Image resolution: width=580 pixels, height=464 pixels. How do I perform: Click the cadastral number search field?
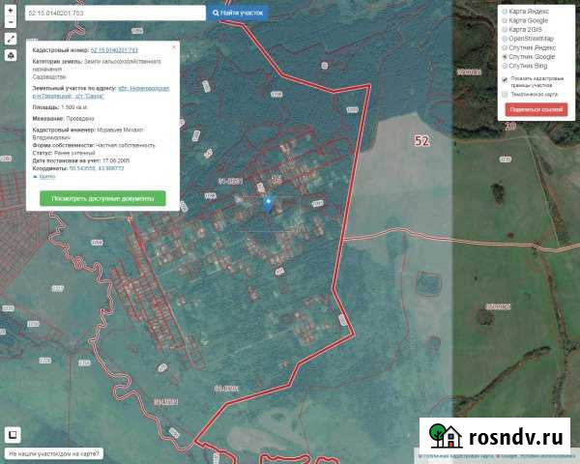115,14
